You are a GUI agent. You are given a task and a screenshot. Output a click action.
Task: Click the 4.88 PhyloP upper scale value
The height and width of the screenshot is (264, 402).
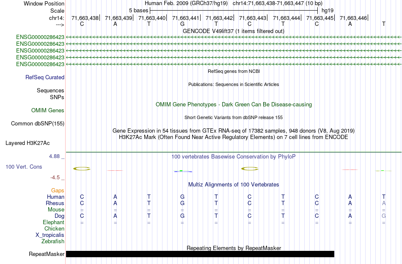tap(54, 156)
